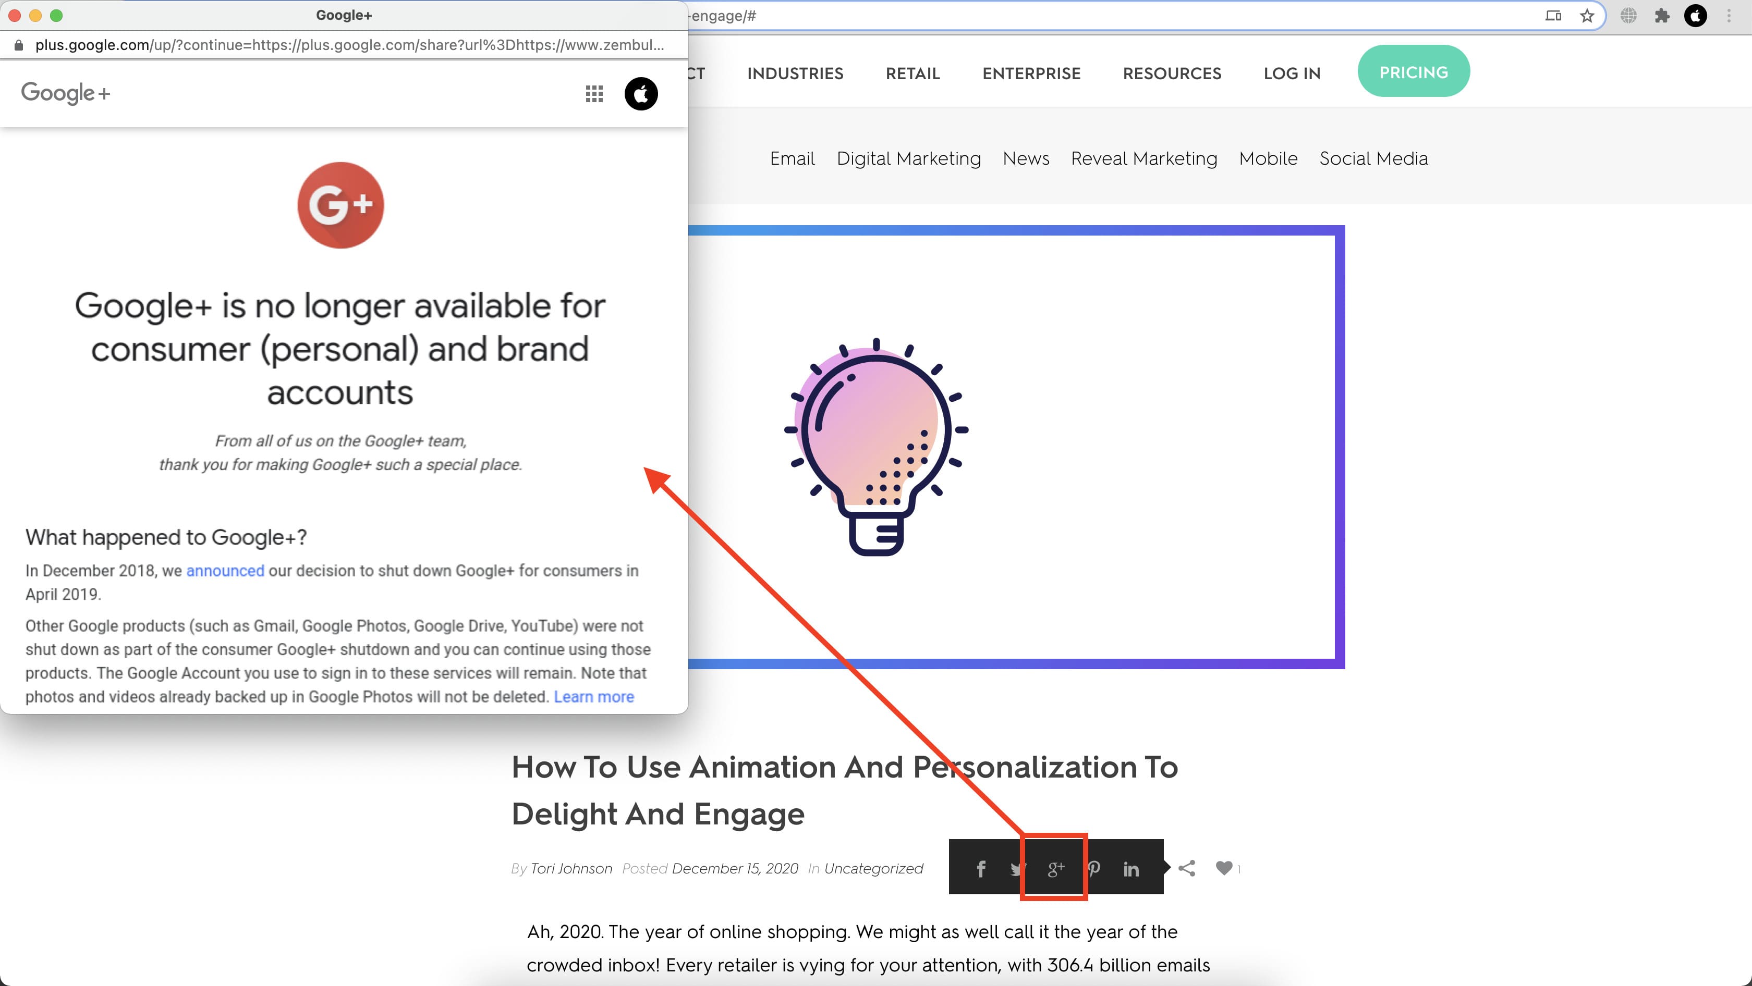Close the Google+ popup window
The image size is (1752, 986).
[14, 15]
